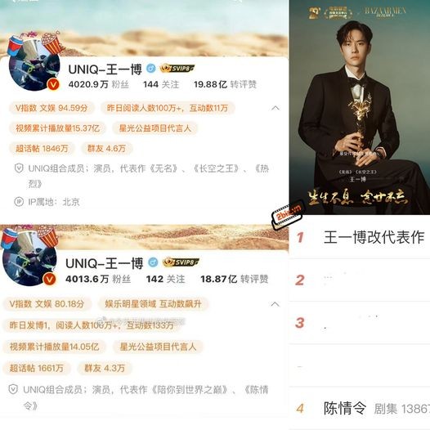Open hot search item 陈情令
This screenshot has width=430, height=430.
pyautogui.click(x=360, y=408)
